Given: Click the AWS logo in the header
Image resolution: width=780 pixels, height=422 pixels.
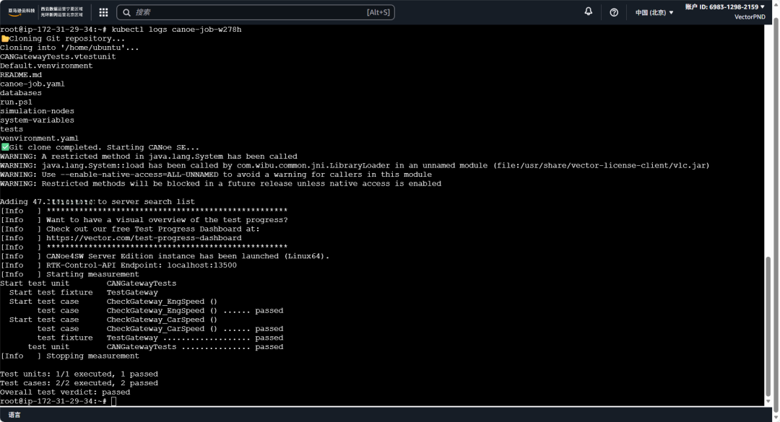Looking at the screenshot, I should [22, 11].
